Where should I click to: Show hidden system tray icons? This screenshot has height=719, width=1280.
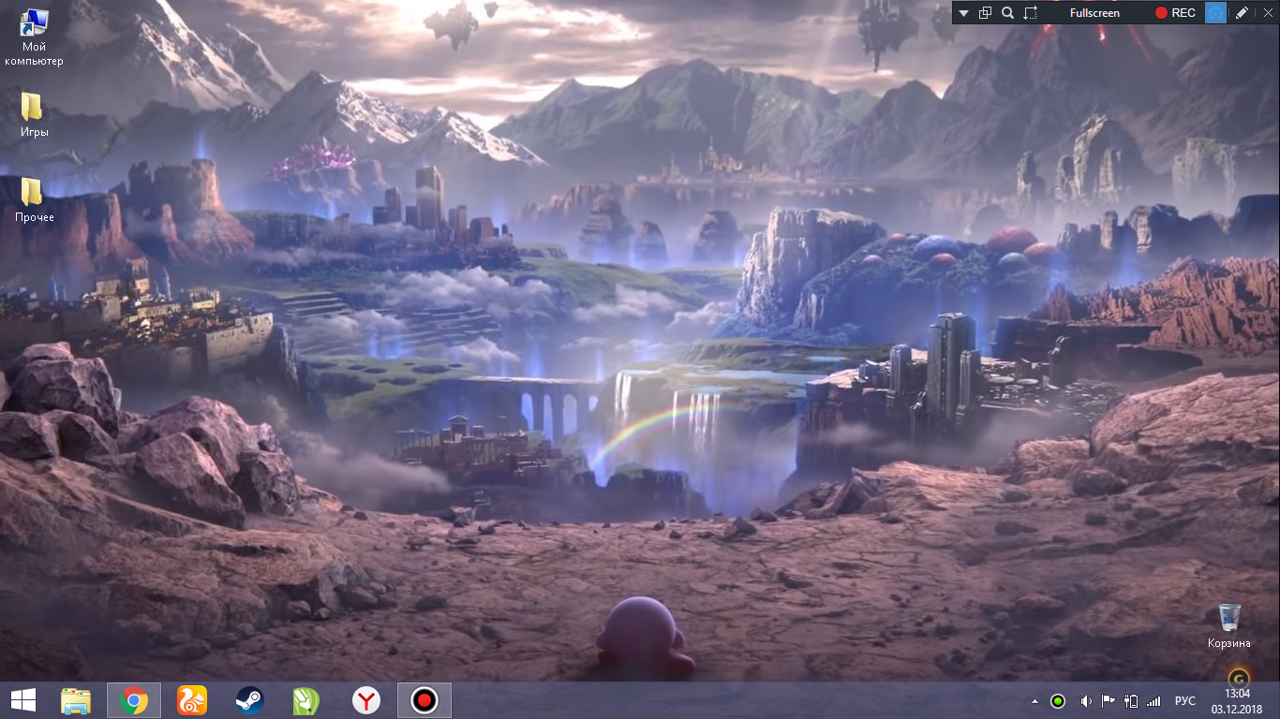click(x=1034, y=701)
